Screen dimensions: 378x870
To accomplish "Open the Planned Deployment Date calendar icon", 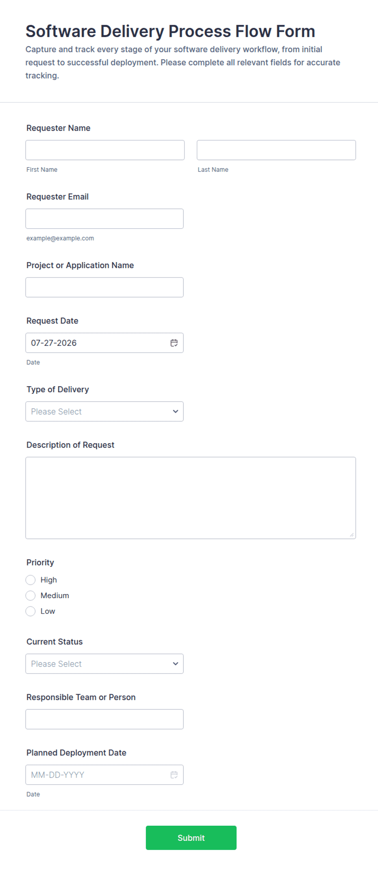I will (174, 775).
